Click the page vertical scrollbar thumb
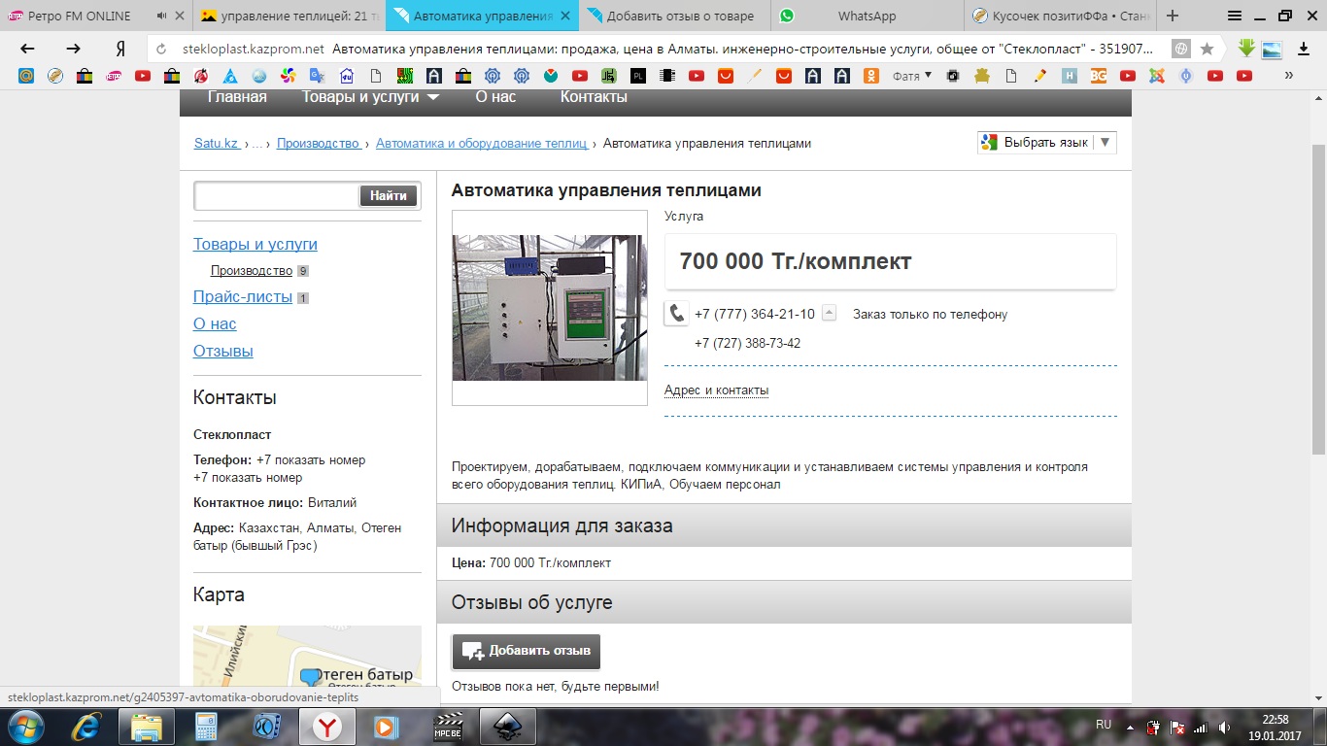 pyautogui.click(x=1319, y=299)
